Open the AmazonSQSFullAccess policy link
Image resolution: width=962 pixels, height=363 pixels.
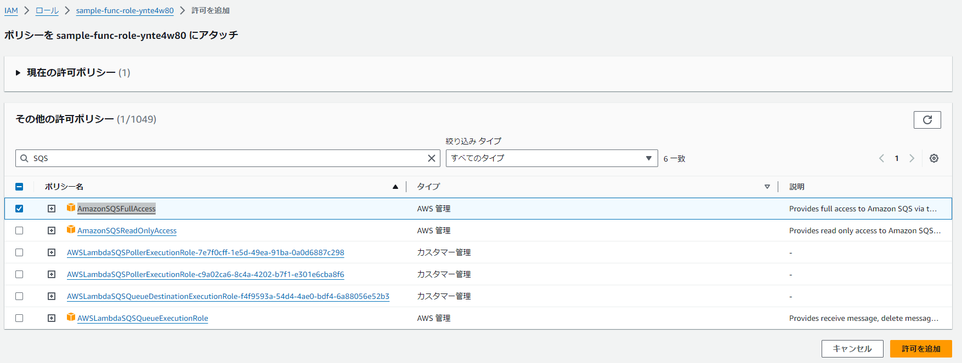(116, 209)
